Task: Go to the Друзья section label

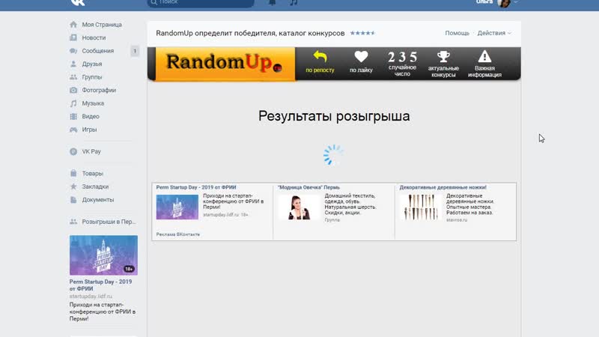Action: pyautogui.click(x=91, y=64)
